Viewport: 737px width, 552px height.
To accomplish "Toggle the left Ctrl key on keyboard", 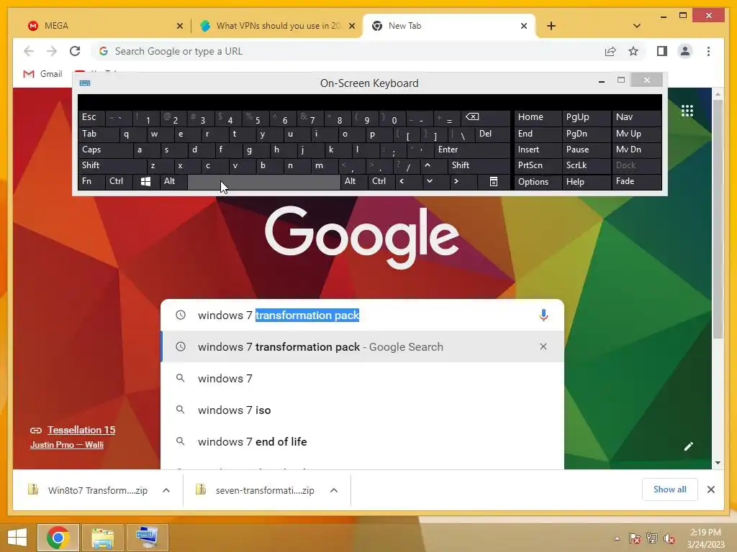I will click(119, 181).
